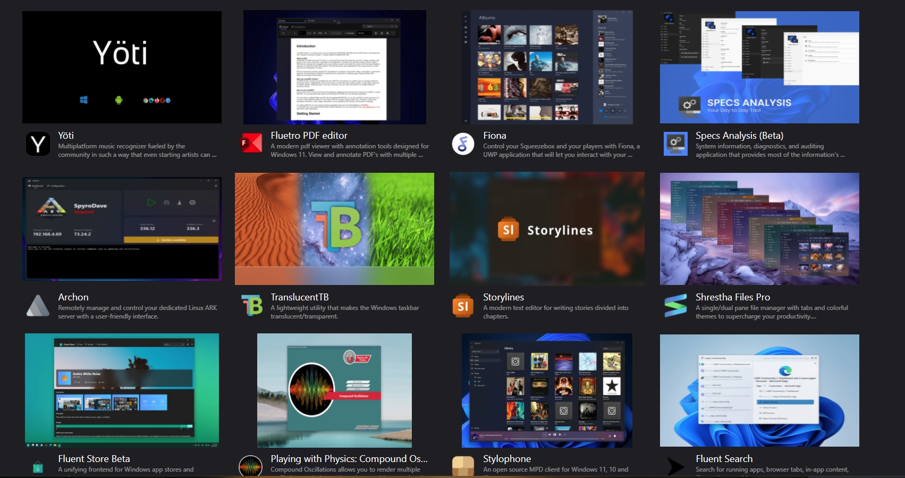Open the Specs Analysis (Beta) app icon
The image size is (905, 478).
[x=675, y=144]
